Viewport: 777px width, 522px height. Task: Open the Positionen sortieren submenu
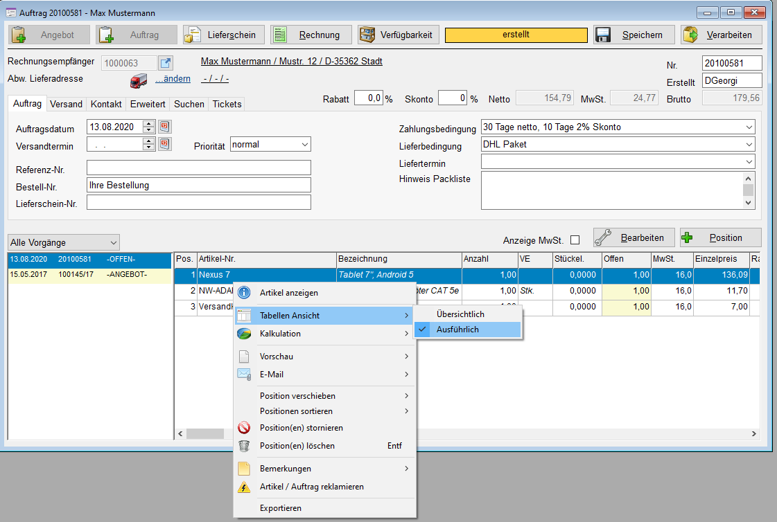324,411
